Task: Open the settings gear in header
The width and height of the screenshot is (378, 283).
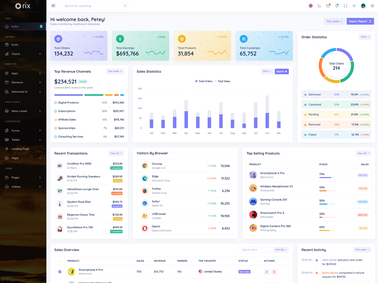Action: point(372,6)
